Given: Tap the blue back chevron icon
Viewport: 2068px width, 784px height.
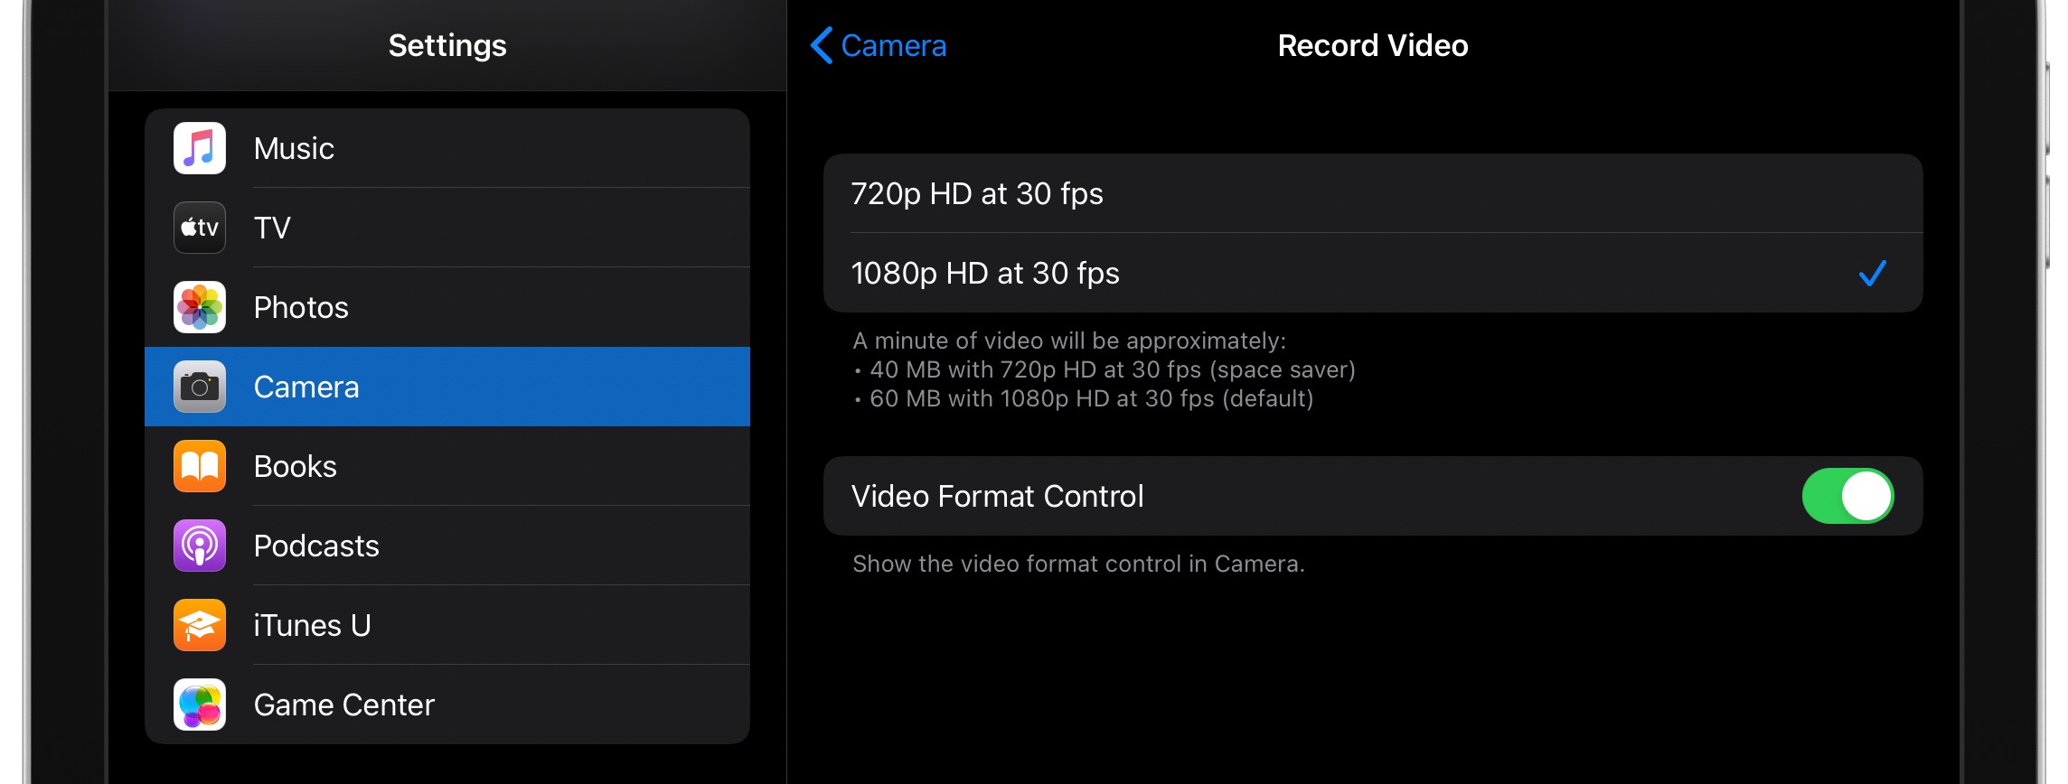Looking at the screenshot, I should (822, 45).
